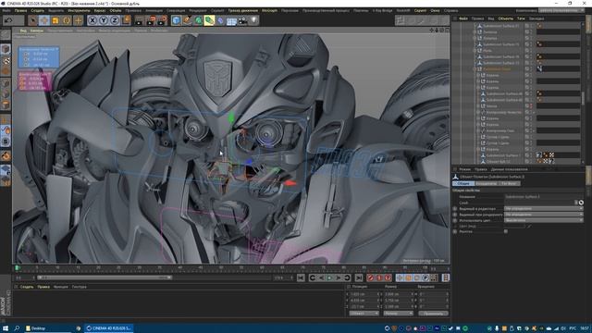
Task: Click the Цвет color swatch field
Action: (514, 226)
